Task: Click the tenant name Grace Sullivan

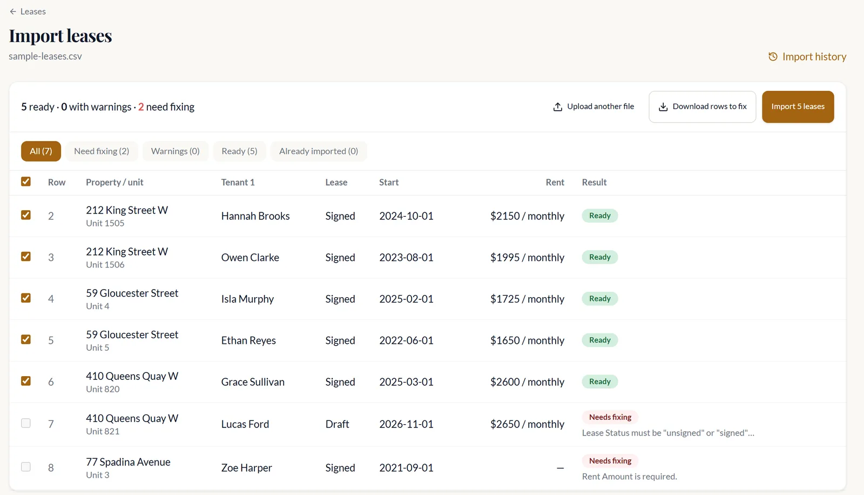Action: pyautogui.click(x=253, y=382)
